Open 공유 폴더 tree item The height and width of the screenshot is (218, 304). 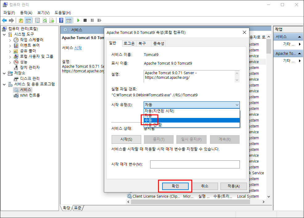point(28,51)
